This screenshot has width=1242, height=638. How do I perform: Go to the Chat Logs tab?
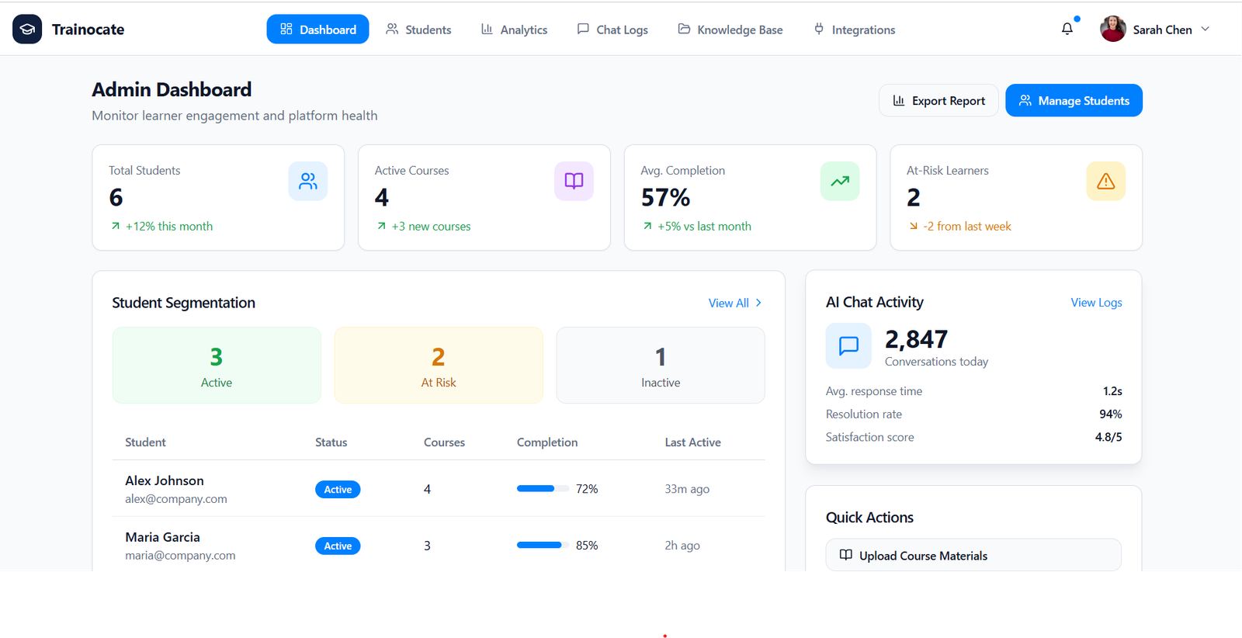(612, 29)
